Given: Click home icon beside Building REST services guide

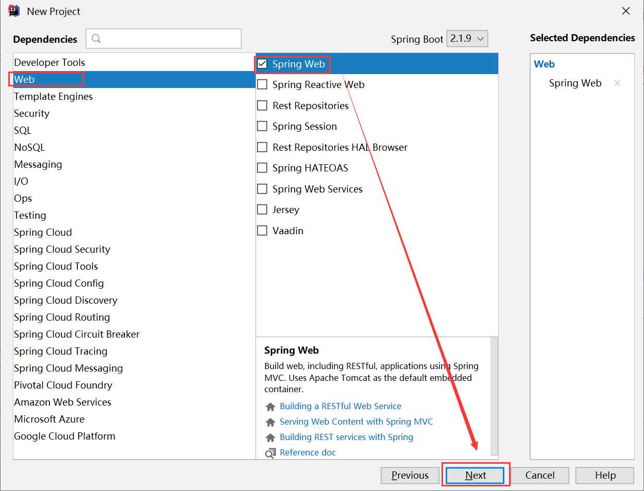Looking at the screenshot, I should 270,437.
